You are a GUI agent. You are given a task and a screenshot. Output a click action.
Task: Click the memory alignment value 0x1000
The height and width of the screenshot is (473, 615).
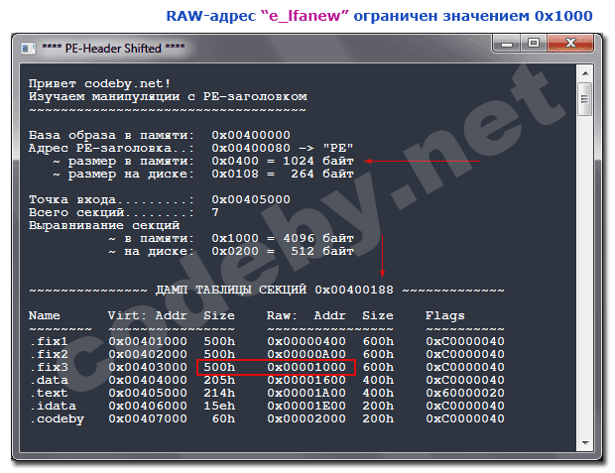point(235,238)
